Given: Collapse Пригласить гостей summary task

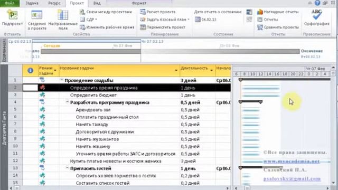Looking at the screenshot, I should pyautogui.click(x=67, y=168).
